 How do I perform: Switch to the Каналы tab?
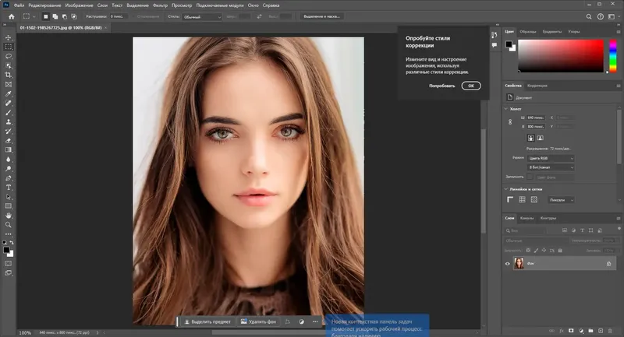[527, 218]
